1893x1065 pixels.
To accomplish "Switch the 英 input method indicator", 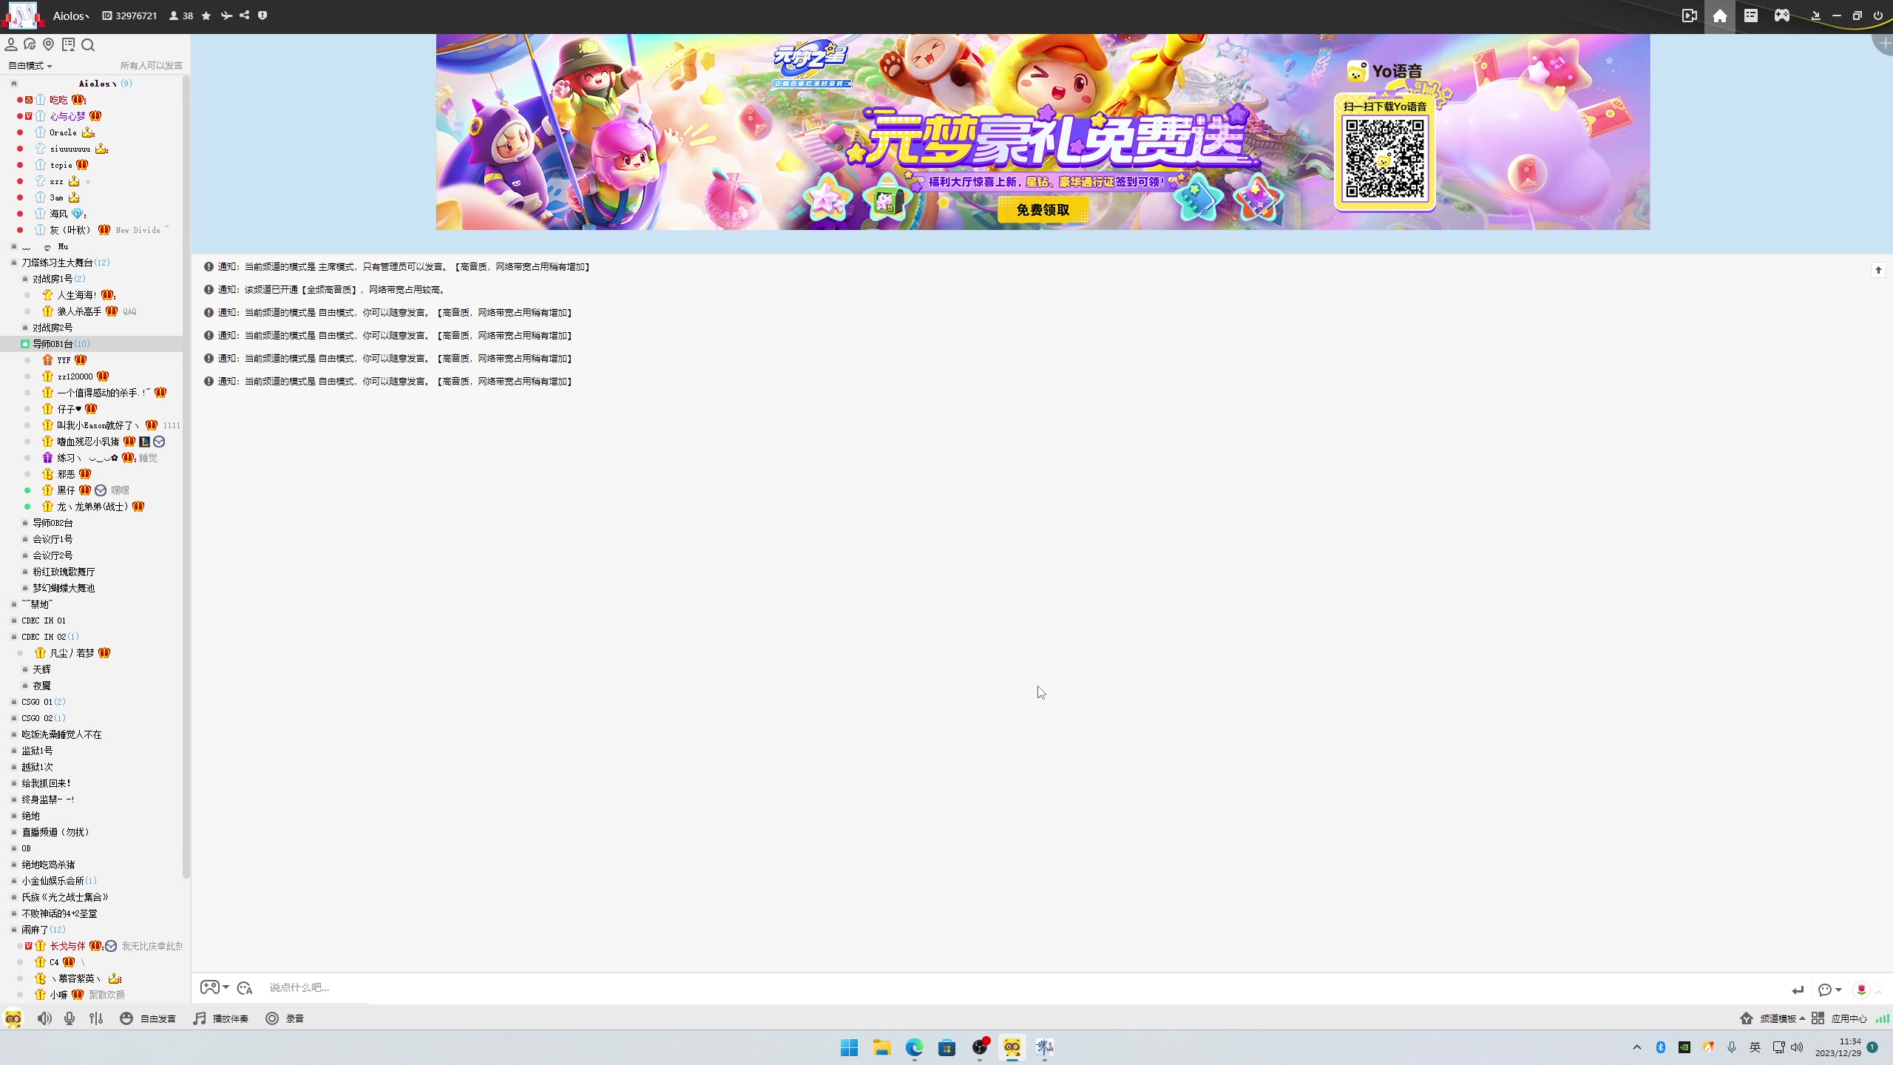I will [x=1755, y=1047].
